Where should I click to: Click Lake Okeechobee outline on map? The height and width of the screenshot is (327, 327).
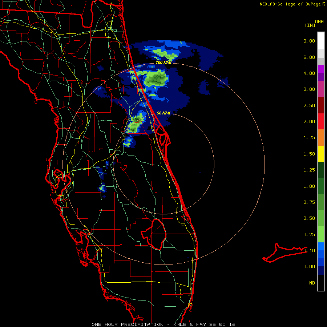pyautogui.click(x=154, y=234)
